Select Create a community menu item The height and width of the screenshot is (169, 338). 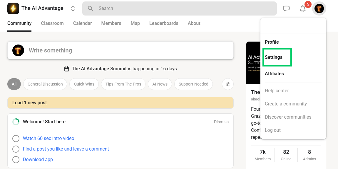point(286,104)
